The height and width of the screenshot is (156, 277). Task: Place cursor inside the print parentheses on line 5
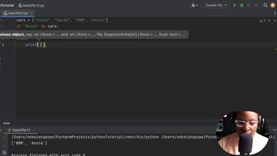pos(41,45)
